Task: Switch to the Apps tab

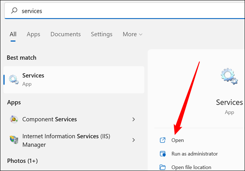Action: click(33, 34)
